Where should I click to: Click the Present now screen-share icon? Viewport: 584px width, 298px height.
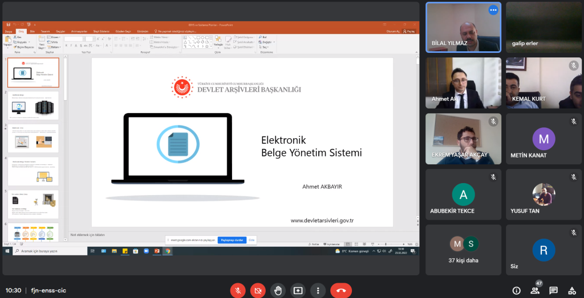pyautogui.click(x=298, y=291)
